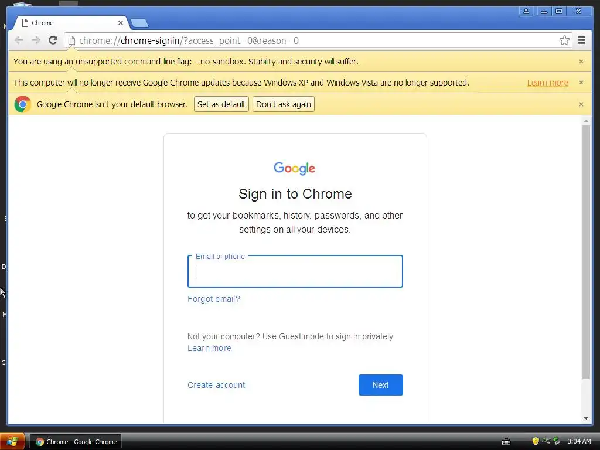Click the network connection tray icon
The width and height of the screenshot is (600, 450).
click(x=546, y=441)
